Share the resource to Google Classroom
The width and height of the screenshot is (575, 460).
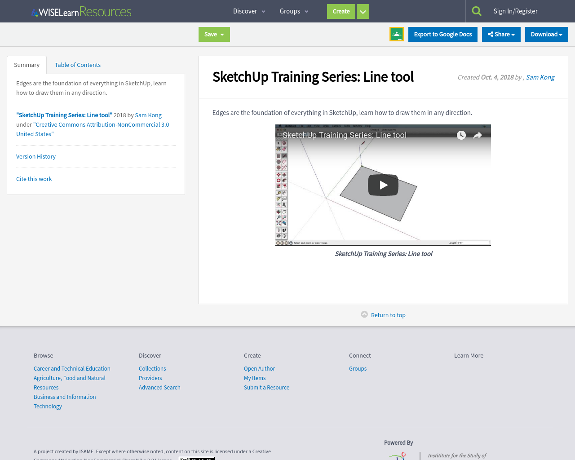click(x=396, y=34)
